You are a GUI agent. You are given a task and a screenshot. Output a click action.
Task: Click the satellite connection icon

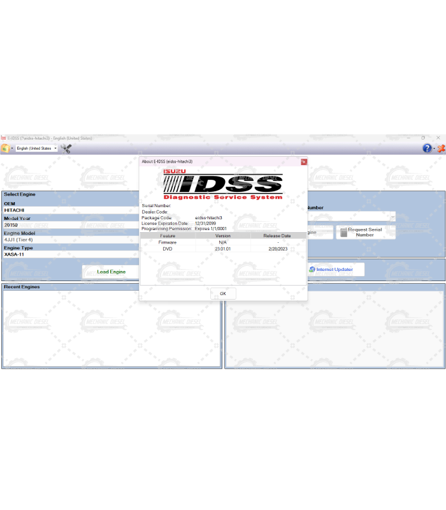(x=66, y=148)
